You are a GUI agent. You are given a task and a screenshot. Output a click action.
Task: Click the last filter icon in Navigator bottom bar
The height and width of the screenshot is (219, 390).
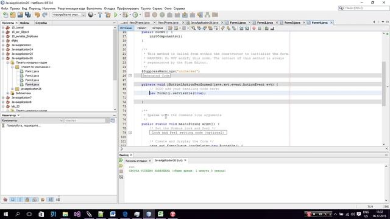(x=58, y=200)
